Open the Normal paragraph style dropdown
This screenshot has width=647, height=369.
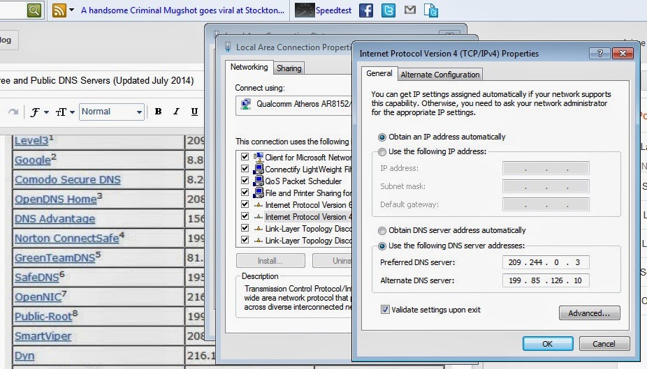coord(111,112)
